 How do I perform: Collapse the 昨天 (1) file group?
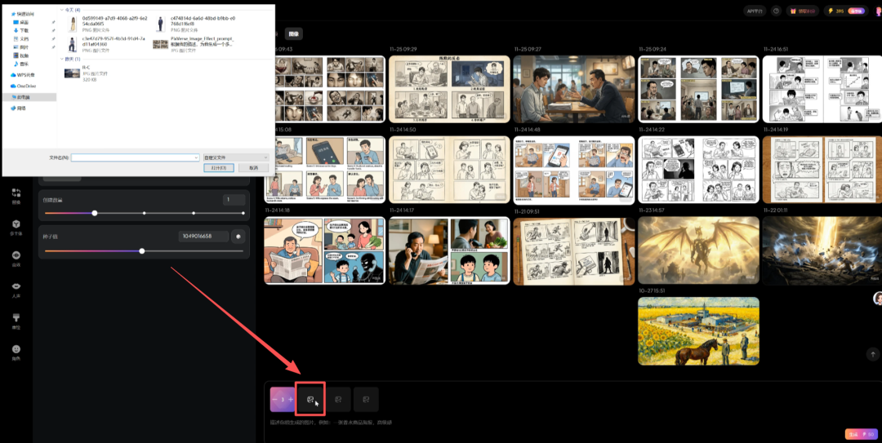pyautogui.click(x=63, y=59)
